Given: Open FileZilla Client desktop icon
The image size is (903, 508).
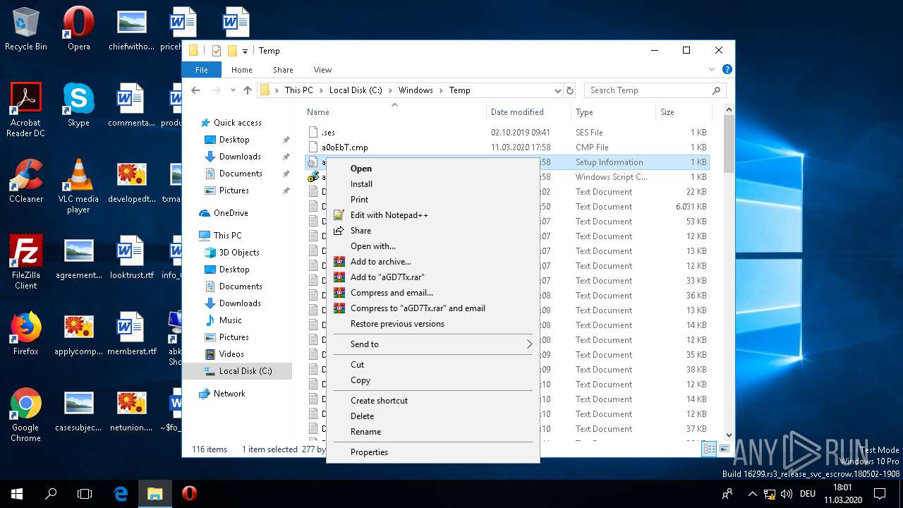Looking at the screenshot, I should 26,262.
